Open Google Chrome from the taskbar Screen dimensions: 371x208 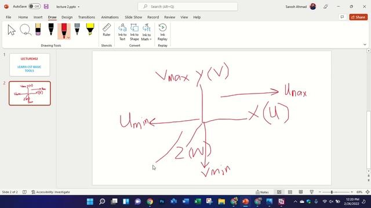(x=150, y=202)
